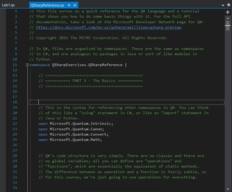232x192 pixels.
Task: Open the editor settings gear icon
Action: tap(229, 5)
